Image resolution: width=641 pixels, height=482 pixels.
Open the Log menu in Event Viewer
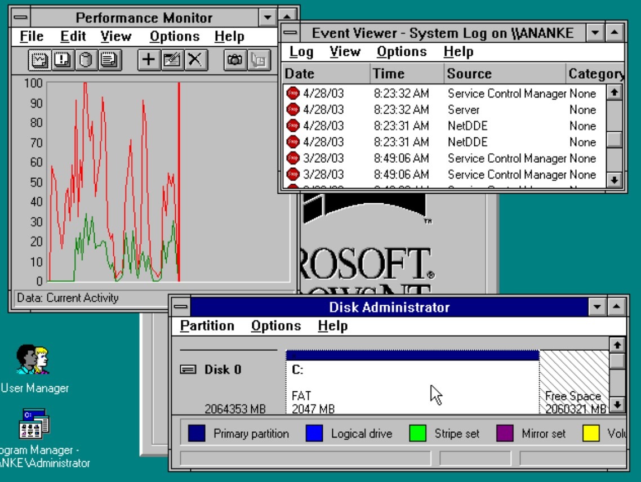(301, 52)
